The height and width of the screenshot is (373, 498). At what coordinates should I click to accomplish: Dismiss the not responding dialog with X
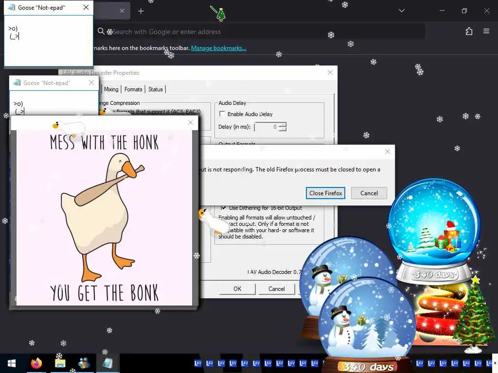(387, 152)
